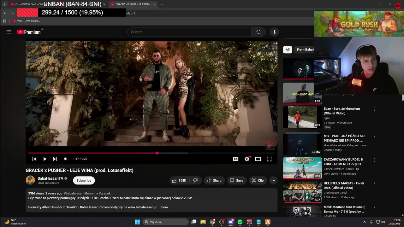The height and width of the screenshot is (227, 404).
Task: Select the From BabaHassanTV filter chip
Action: click(304, 49)
